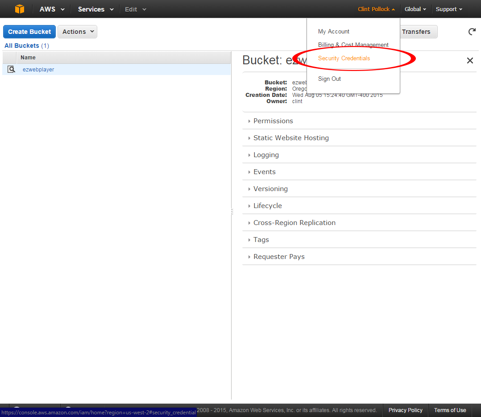This screenshot has width=481, height=417.
Task: Select My Account from the menu
Action: pyautogui.click(x=333, y=31)
